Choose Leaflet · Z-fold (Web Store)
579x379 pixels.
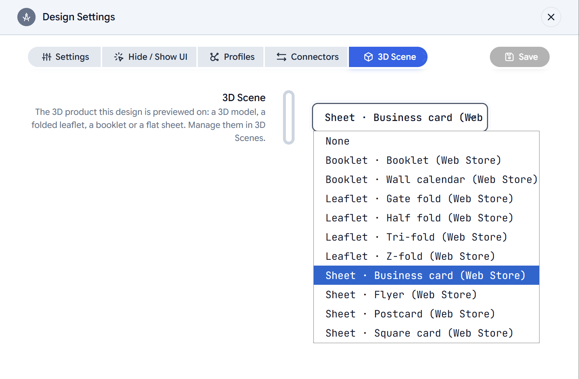(x=426, y=256)
